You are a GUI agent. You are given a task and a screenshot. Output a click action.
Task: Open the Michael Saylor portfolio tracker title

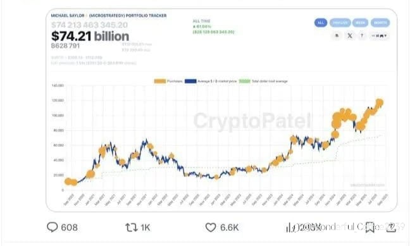109,16
